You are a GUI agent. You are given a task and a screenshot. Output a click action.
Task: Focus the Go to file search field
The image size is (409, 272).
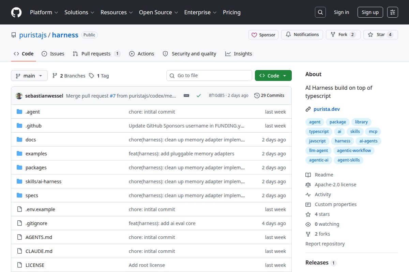(209, 75)
